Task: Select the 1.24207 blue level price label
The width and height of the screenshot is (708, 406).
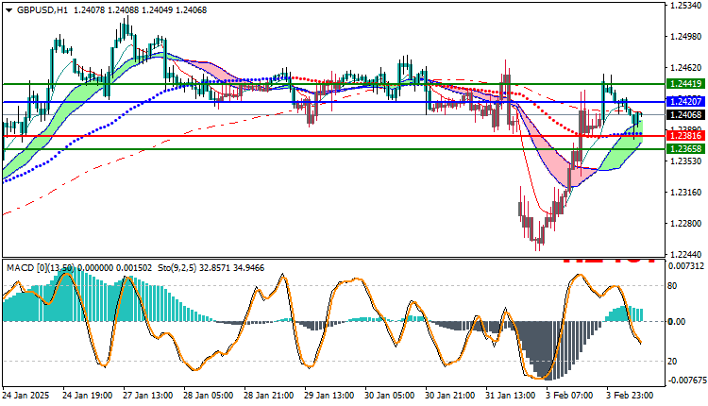Action: click(x=686, y=102)
